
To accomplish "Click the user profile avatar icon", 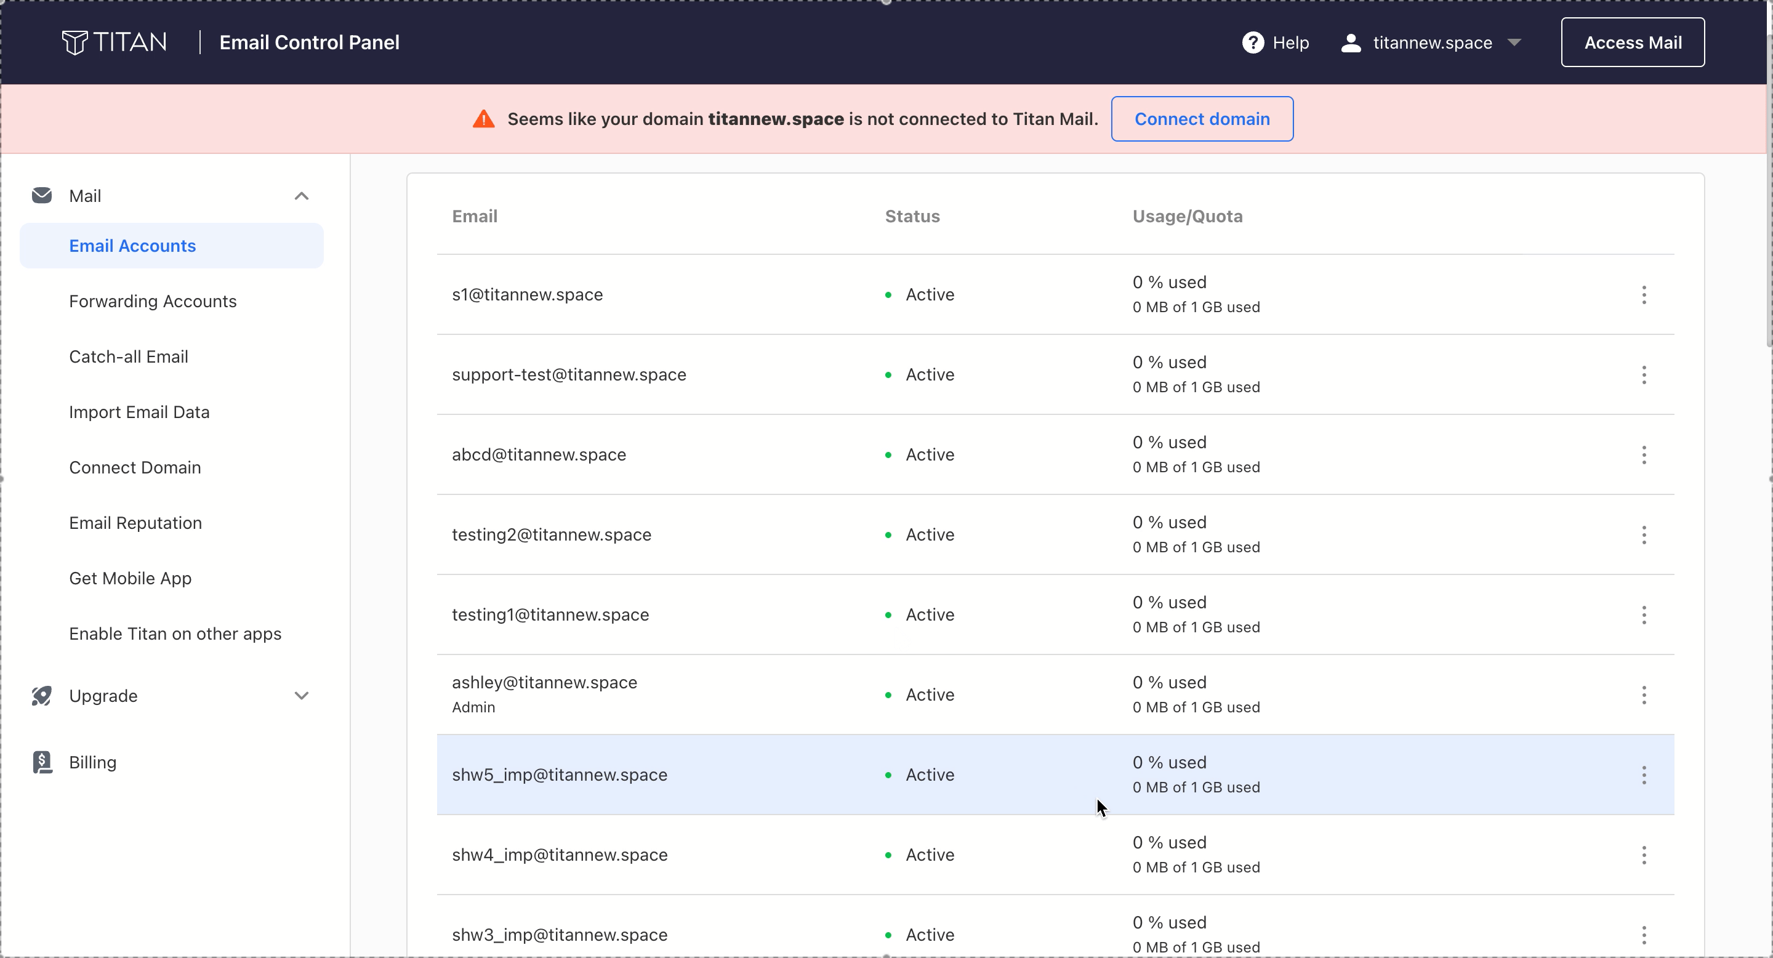I will (x=1351, y=42).
